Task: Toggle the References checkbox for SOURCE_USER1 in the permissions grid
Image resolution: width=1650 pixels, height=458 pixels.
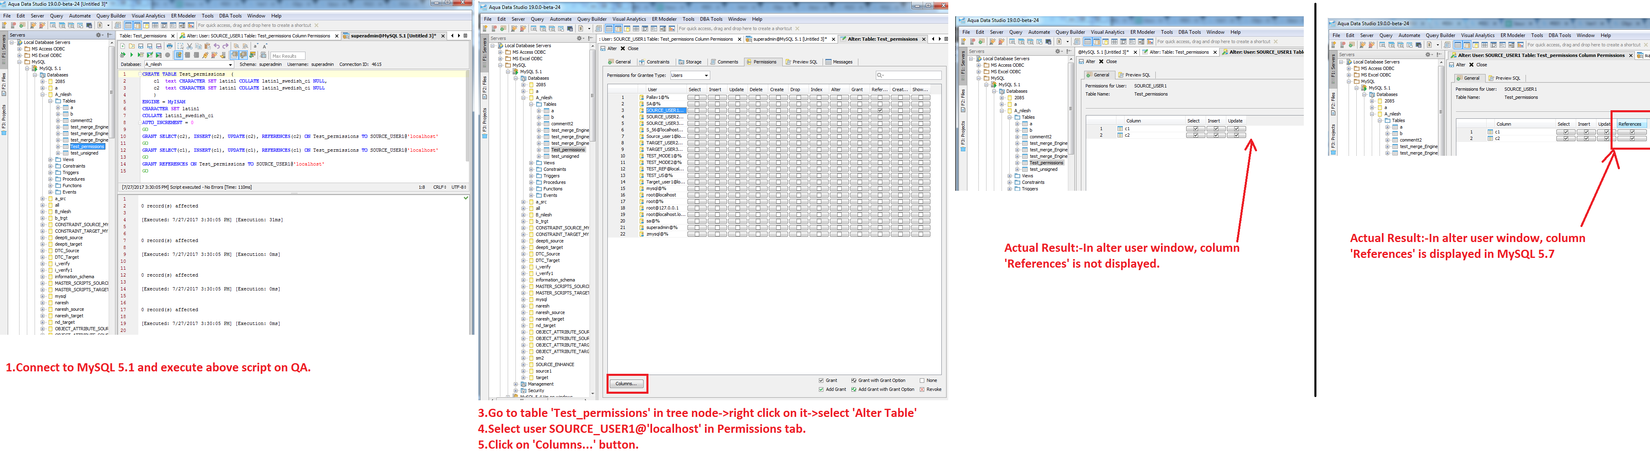Action: click(x=880, y=111)
